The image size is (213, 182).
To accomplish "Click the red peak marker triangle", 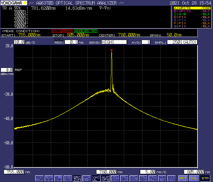I will pos(112,51).
